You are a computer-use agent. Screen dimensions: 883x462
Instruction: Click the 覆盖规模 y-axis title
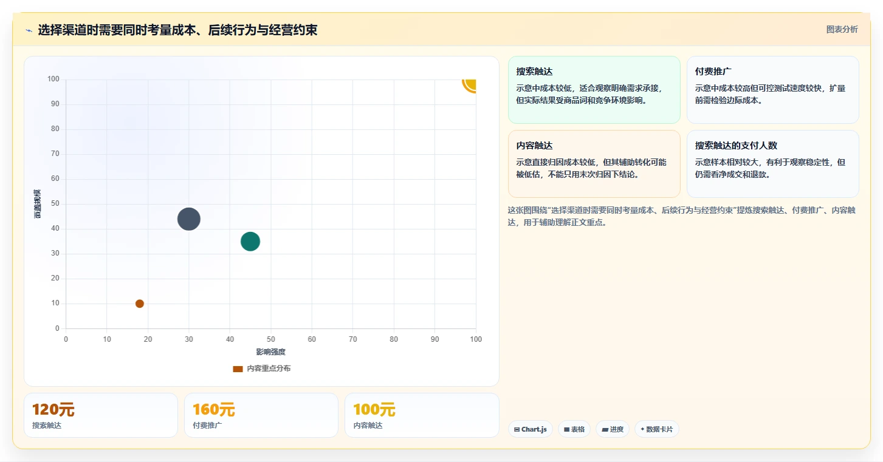click(38, 204)
